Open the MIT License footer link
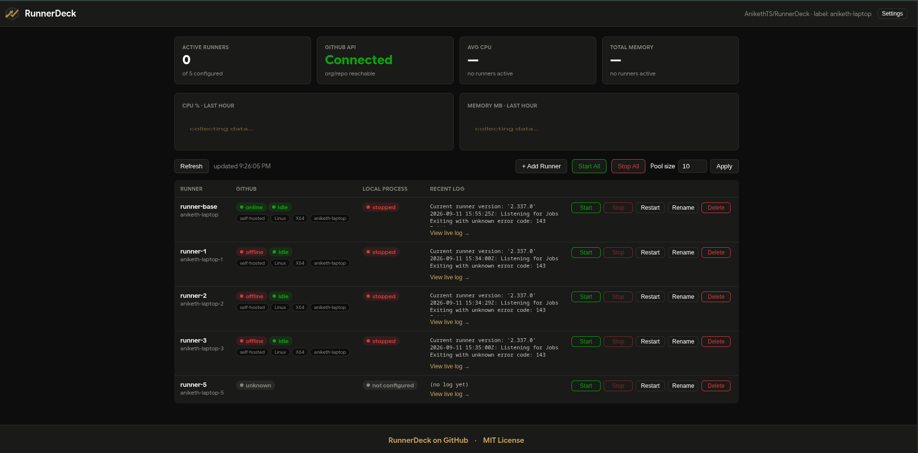This screenshot has height=453, width=918. [503, 440]
